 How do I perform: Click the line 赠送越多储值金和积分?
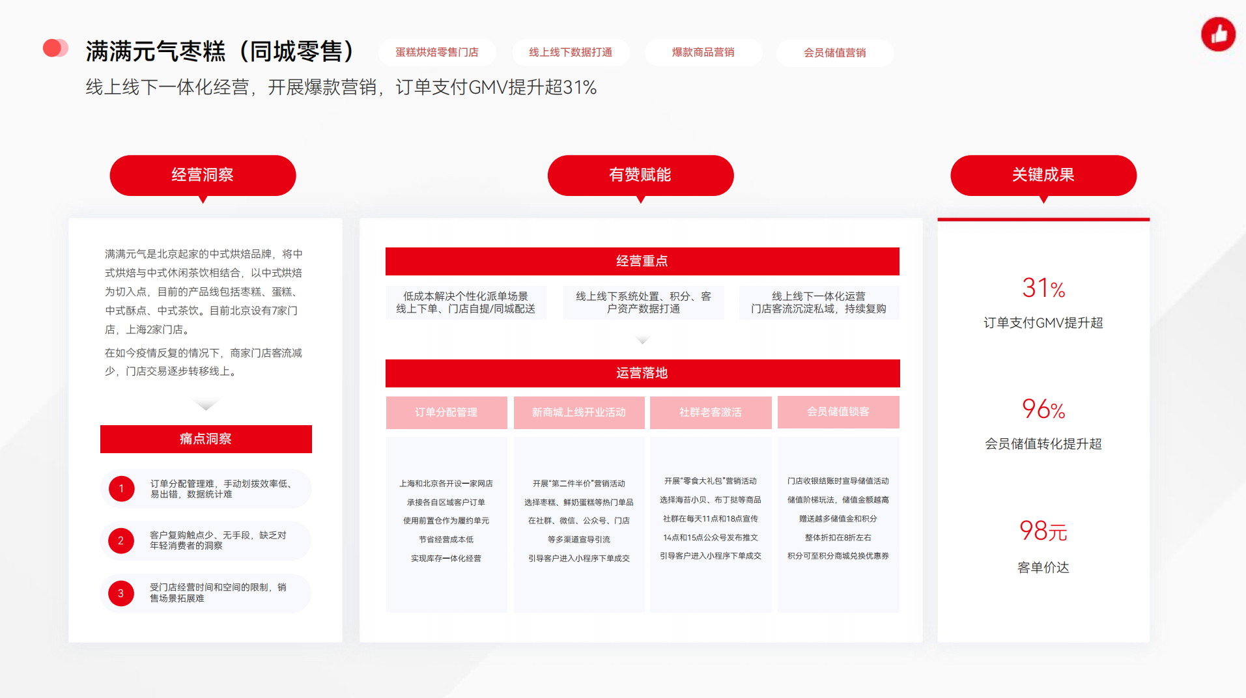(x=838, y=519)
